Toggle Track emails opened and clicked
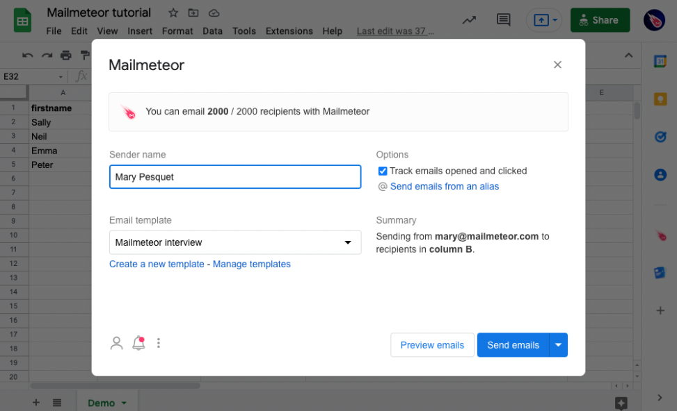 tap(383, 171)
